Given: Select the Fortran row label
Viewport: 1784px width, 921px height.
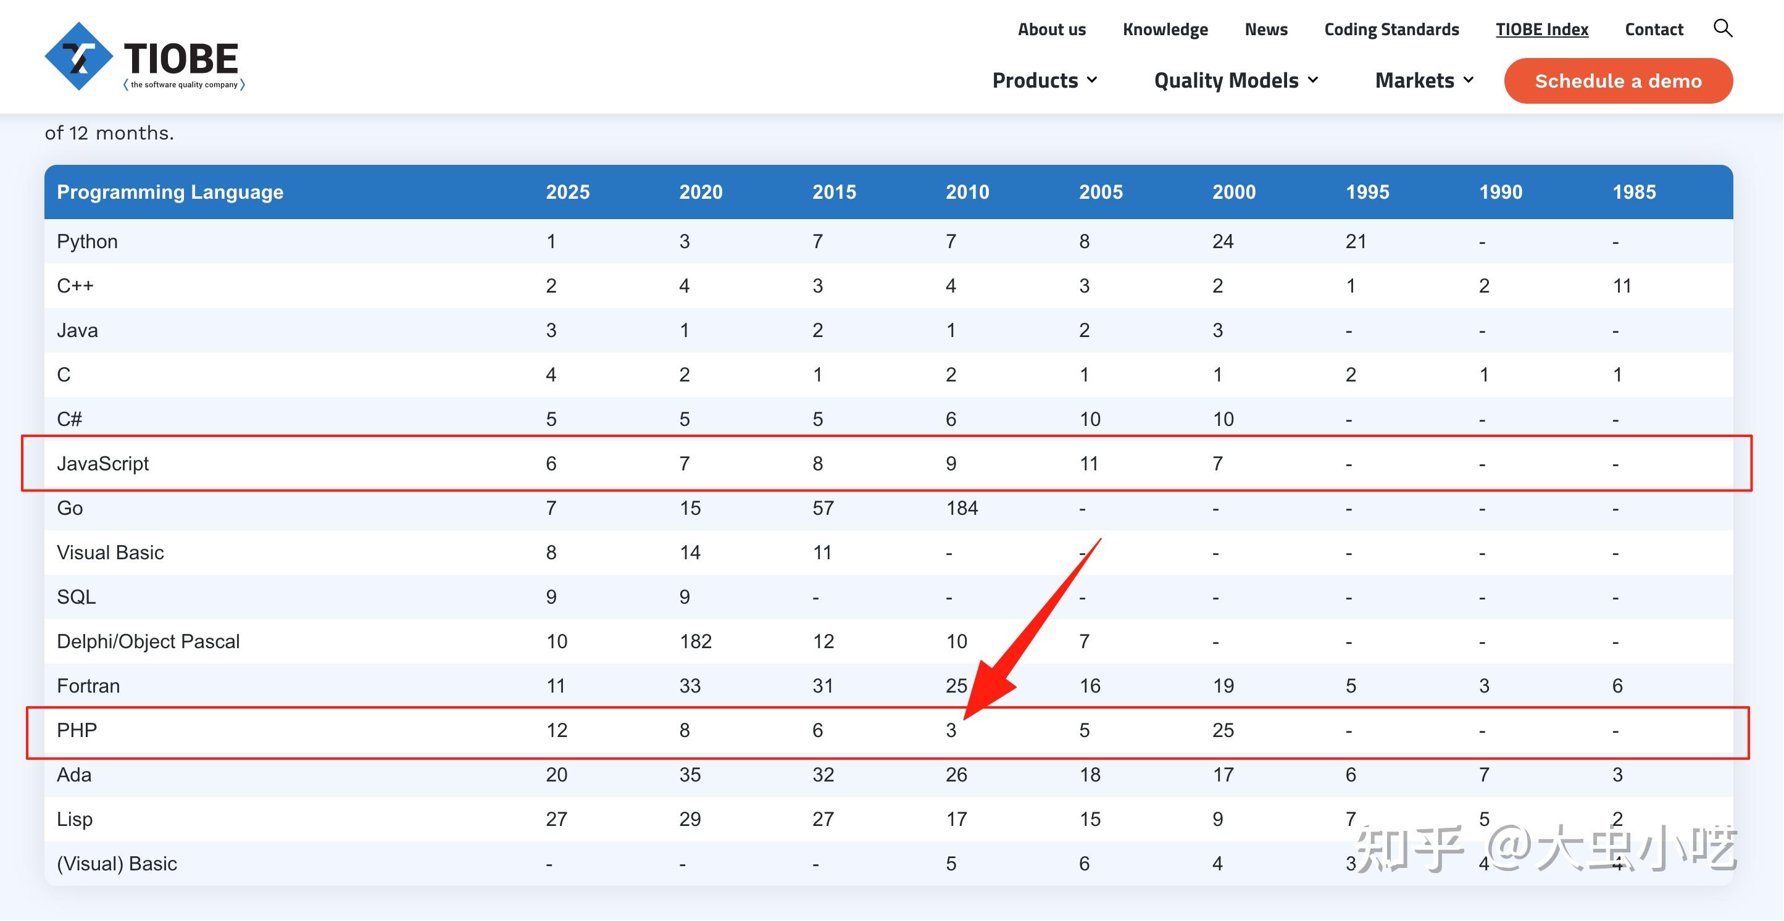Looking at the screenshot, I should click(x=88, y=686).
